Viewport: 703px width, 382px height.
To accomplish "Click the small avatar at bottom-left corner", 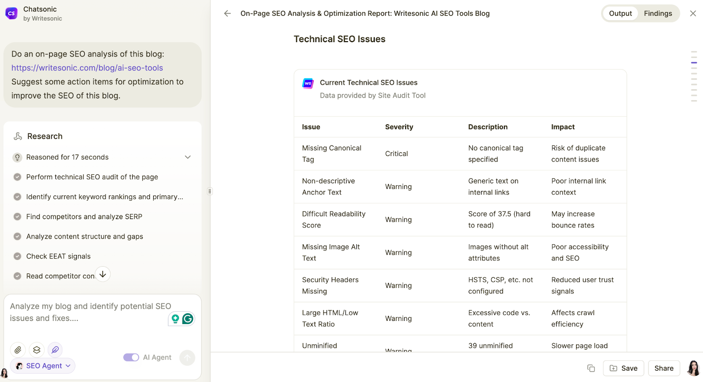I will [4, 373].
